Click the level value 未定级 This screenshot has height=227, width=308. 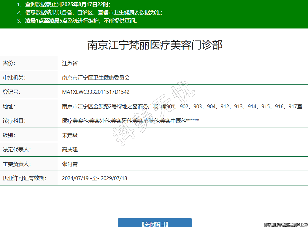click(70, 135)
